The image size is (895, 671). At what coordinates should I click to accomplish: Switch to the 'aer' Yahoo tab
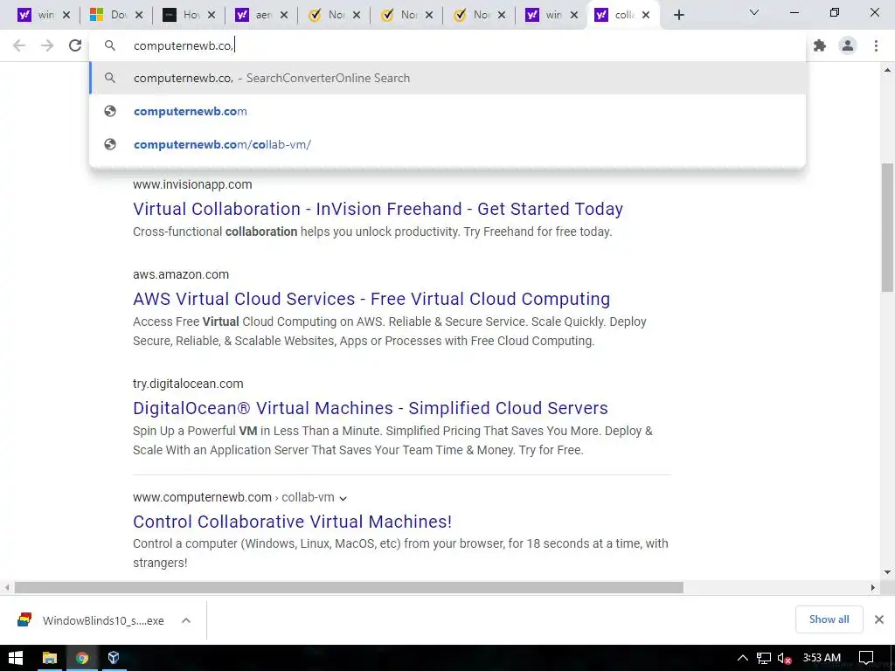254,15
